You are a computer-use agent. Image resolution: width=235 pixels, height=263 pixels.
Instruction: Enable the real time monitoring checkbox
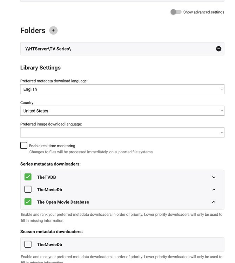[x=24, y=145]
